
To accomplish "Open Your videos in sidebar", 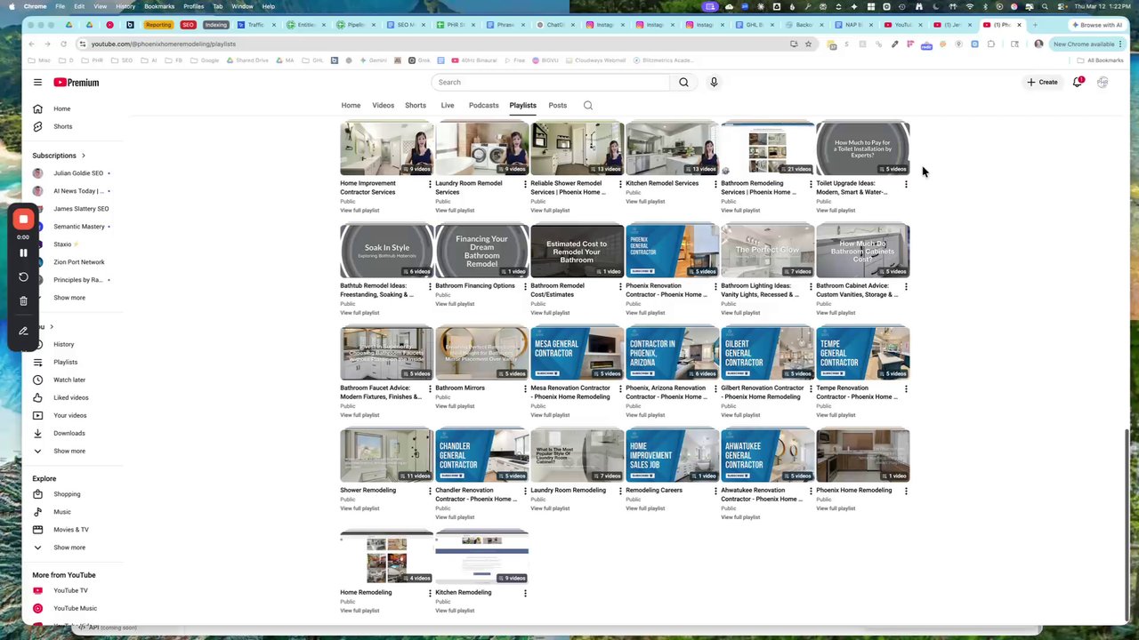I will pos(69,415).
